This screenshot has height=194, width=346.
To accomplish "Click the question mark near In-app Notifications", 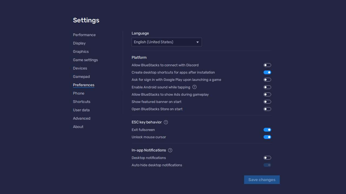I will 170,150.
